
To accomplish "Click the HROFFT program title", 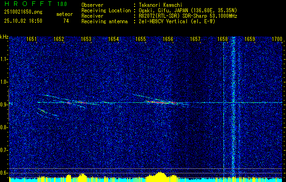I will 28,4.
